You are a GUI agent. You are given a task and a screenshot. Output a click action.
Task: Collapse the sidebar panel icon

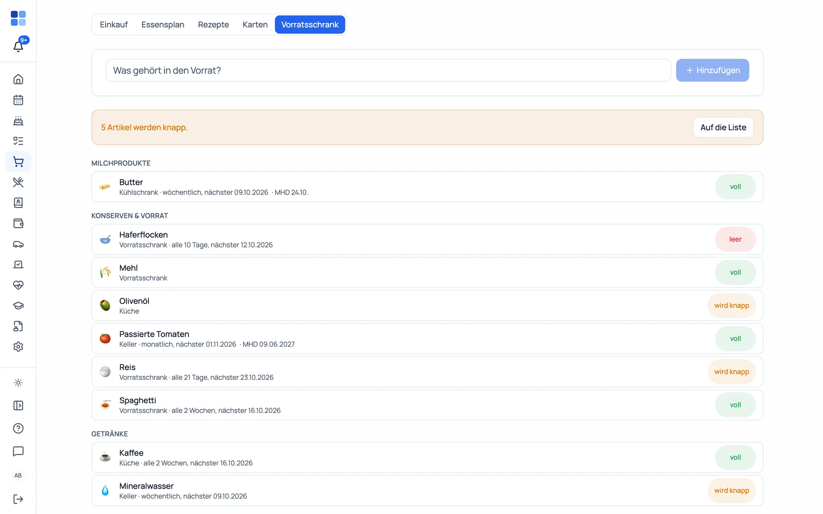coord(18,405)
